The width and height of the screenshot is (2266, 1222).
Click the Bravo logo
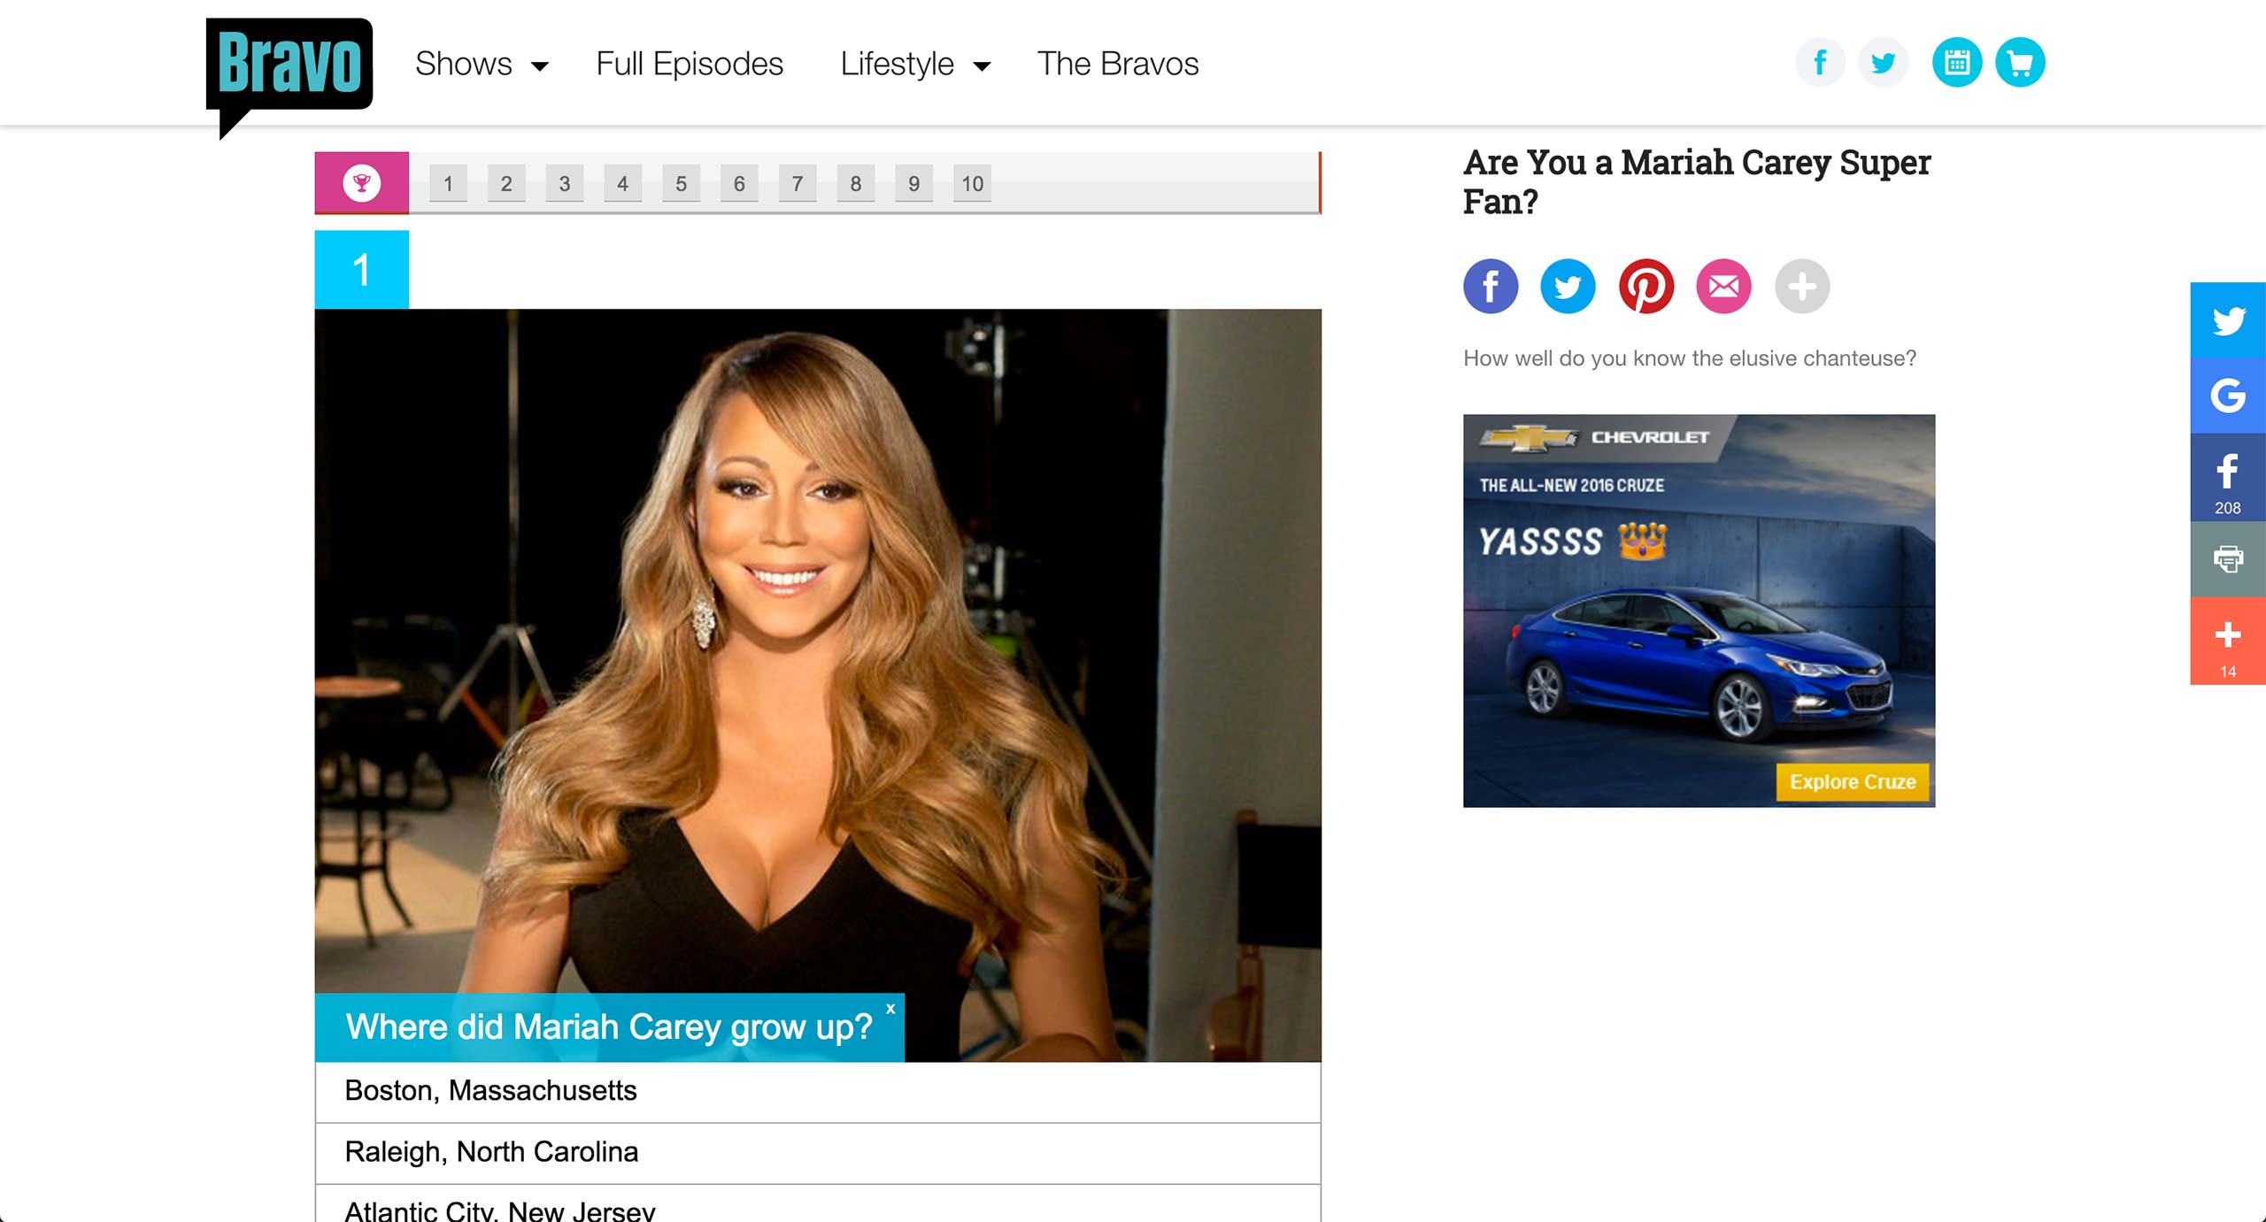pyautogui.click(x=289, y=65)
